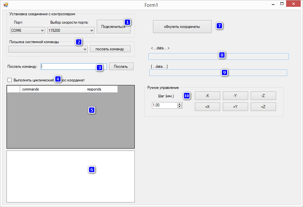The height and width of the screenshot is (207, 303).
Task: Click the commands column header
Action: pos(52,89)
